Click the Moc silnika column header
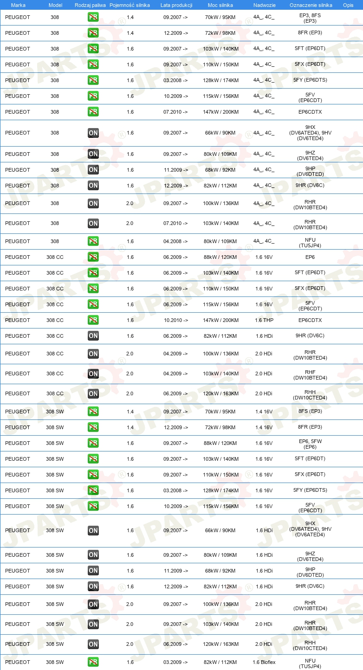Viewport: 363px width, 670px height. pos(220,5)
